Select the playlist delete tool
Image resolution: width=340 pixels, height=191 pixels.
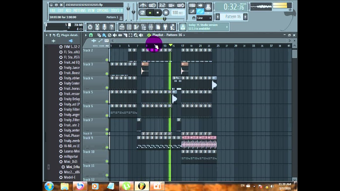coord(109,35)
